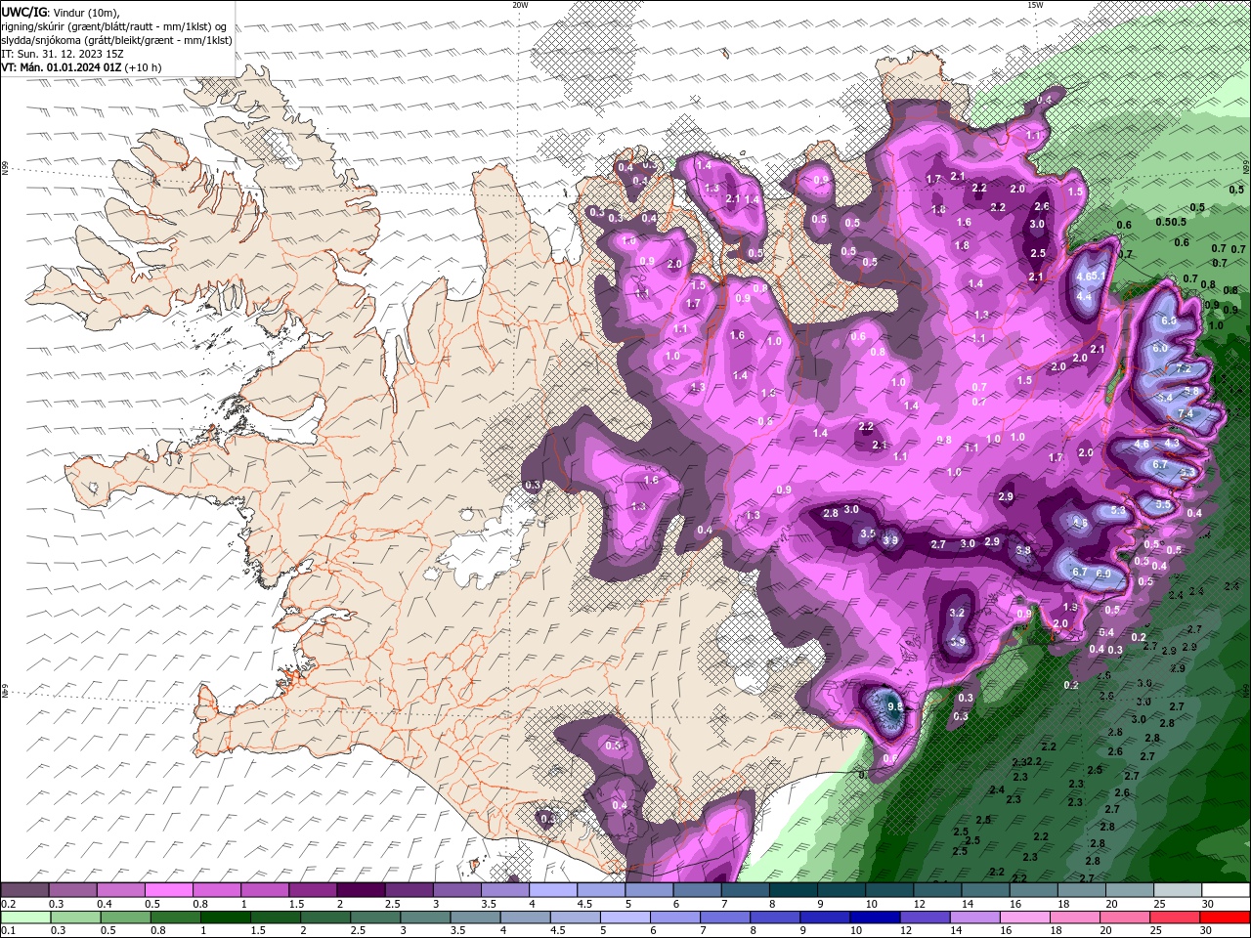Click the bright pink snow swatch at 0.5
This screenshot has height=938, width=1251.
point(170,890)
